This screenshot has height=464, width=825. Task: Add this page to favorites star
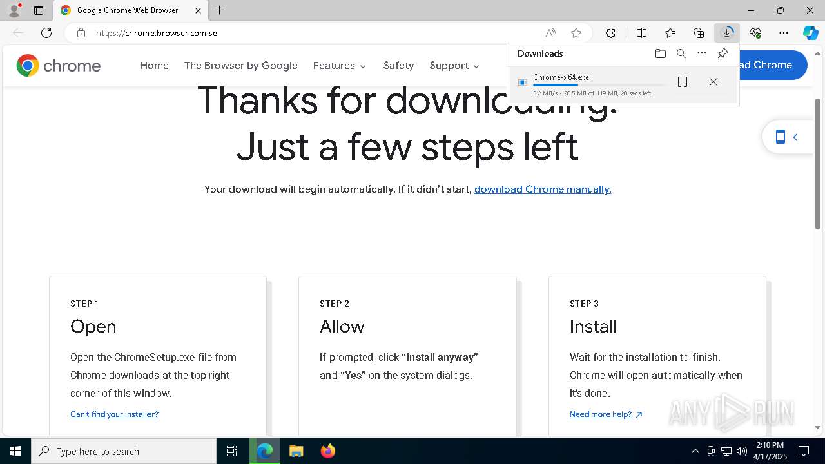coord(576,33)
